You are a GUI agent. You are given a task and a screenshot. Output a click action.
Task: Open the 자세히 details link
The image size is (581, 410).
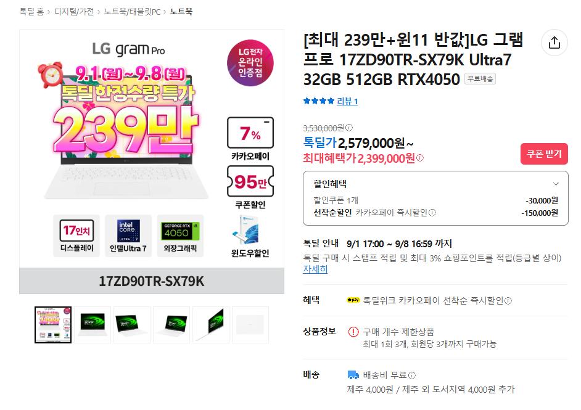point(315,269)
